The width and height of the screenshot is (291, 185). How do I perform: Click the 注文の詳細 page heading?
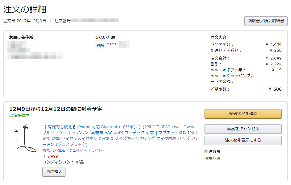pos(25,10)
